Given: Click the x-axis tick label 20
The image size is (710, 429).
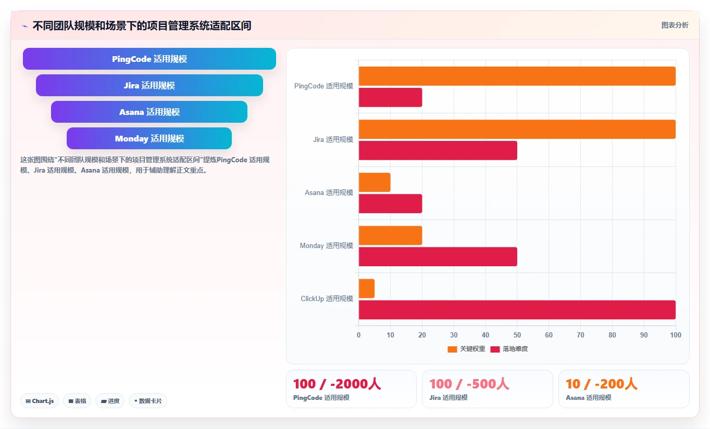Looking at the screenshot, I should (x=422, y=335).
